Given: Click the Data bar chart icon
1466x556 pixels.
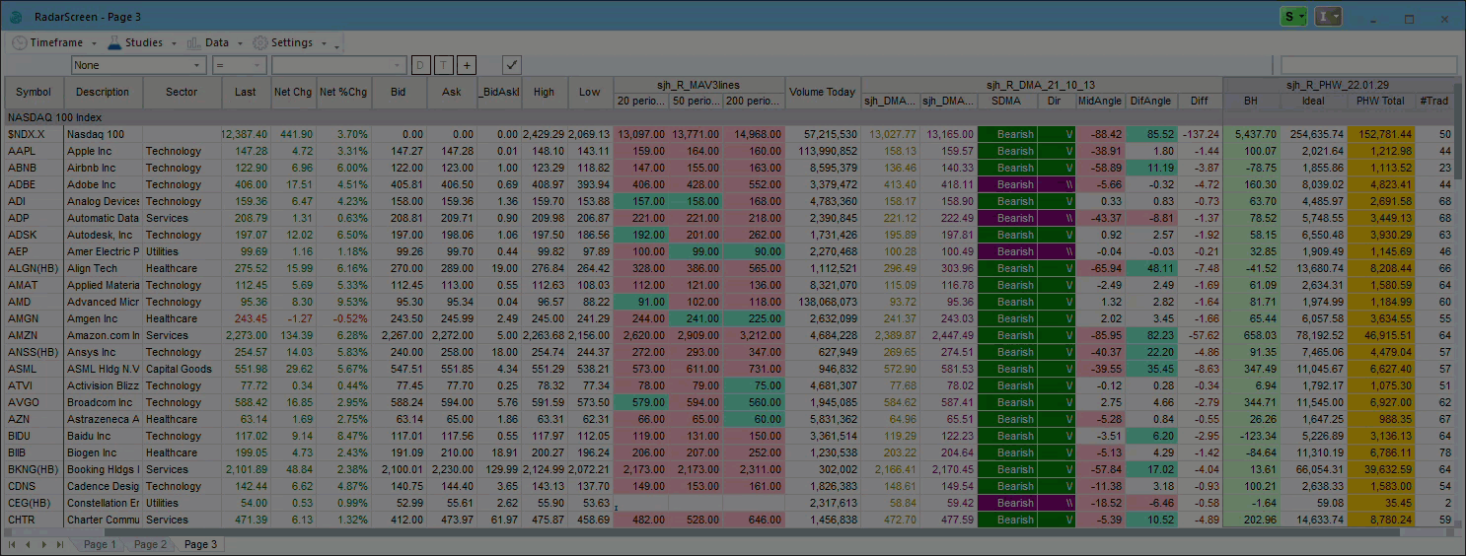Looking at the screenshot, I should 193,42.
